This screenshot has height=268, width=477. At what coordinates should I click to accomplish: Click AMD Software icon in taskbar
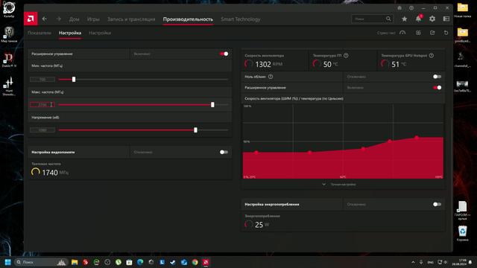point(206,262)
